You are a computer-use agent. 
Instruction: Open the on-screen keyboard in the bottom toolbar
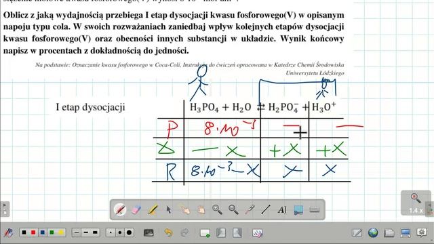pos(149,232)
